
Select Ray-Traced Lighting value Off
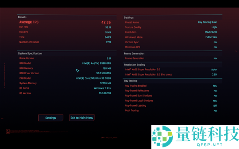[215, 106]
